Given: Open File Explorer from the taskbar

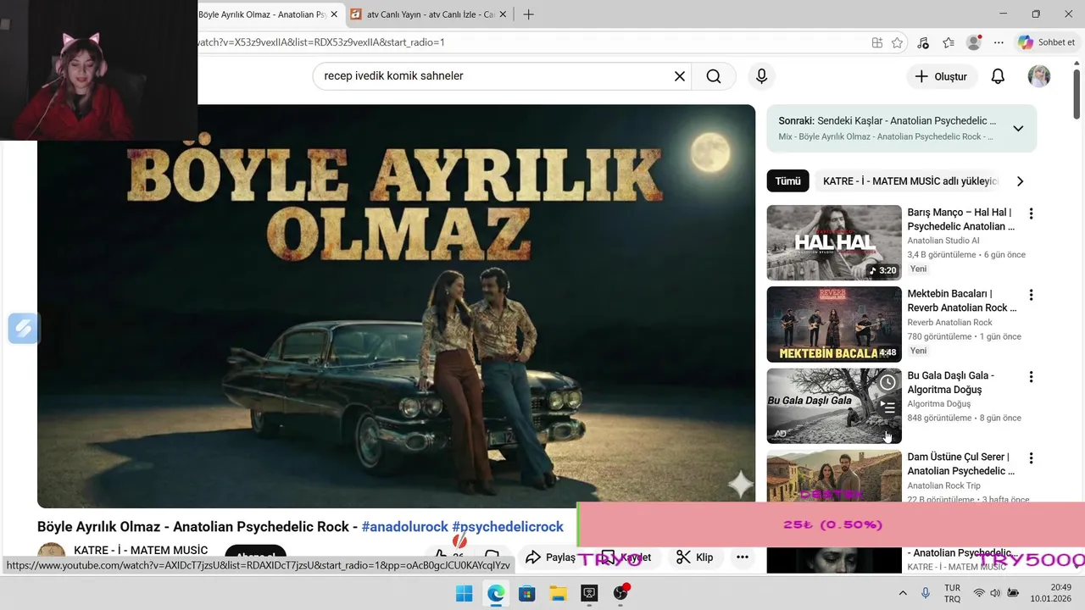Looking at the screenshot, I should coord(558,593).
